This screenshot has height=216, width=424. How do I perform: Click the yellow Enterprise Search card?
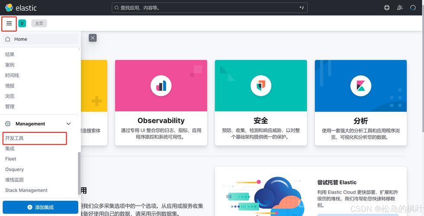pos(94,103)
